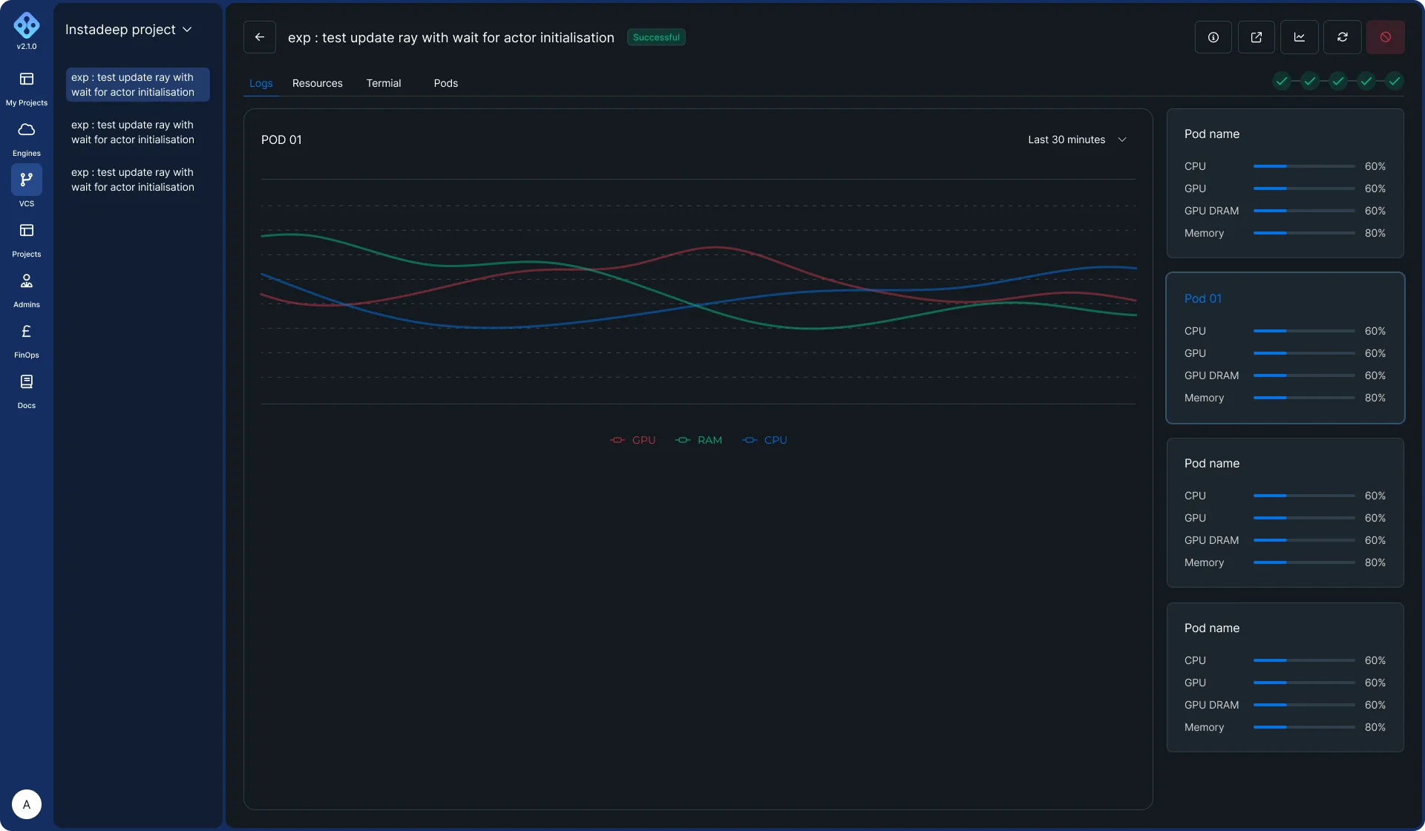Click the open external link icon
The height and width of the screenshot is (831, 1425).
(x=1257, y=37)
